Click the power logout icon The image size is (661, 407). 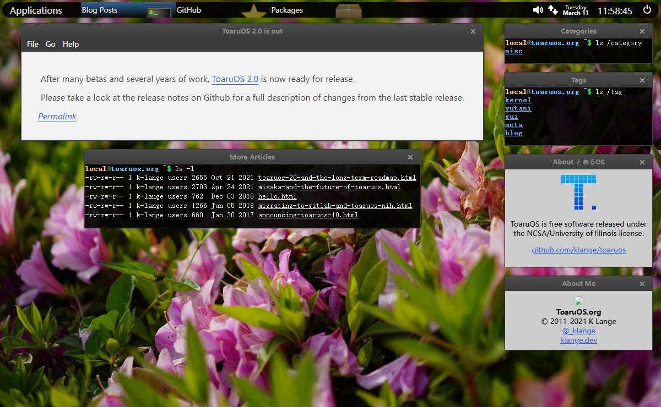click(647, 10)
